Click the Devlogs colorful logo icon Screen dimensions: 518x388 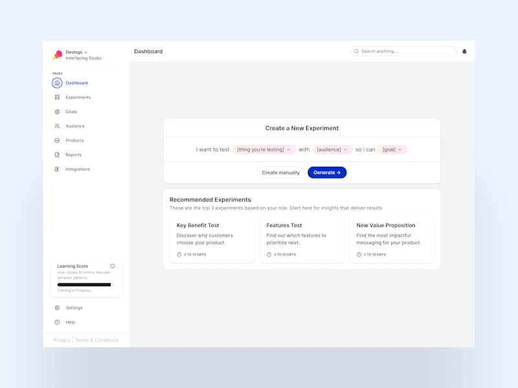pos(58,55)
